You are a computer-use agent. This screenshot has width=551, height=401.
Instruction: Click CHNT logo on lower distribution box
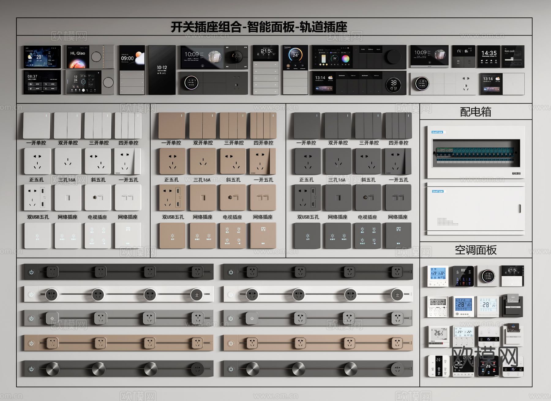point(437,191)
